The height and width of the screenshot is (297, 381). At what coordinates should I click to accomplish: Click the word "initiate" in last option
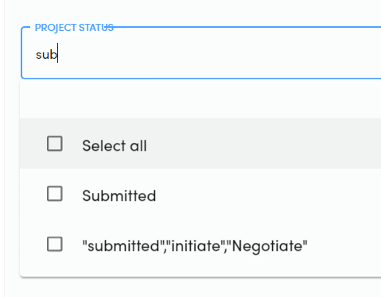tap(196, 245)
